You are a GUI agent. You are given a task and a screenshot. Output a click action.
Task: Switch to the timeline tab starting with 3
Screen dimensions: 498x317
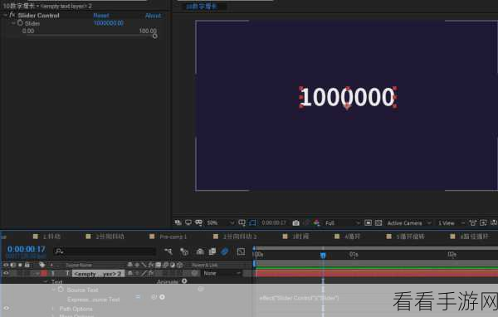[300, 237]
